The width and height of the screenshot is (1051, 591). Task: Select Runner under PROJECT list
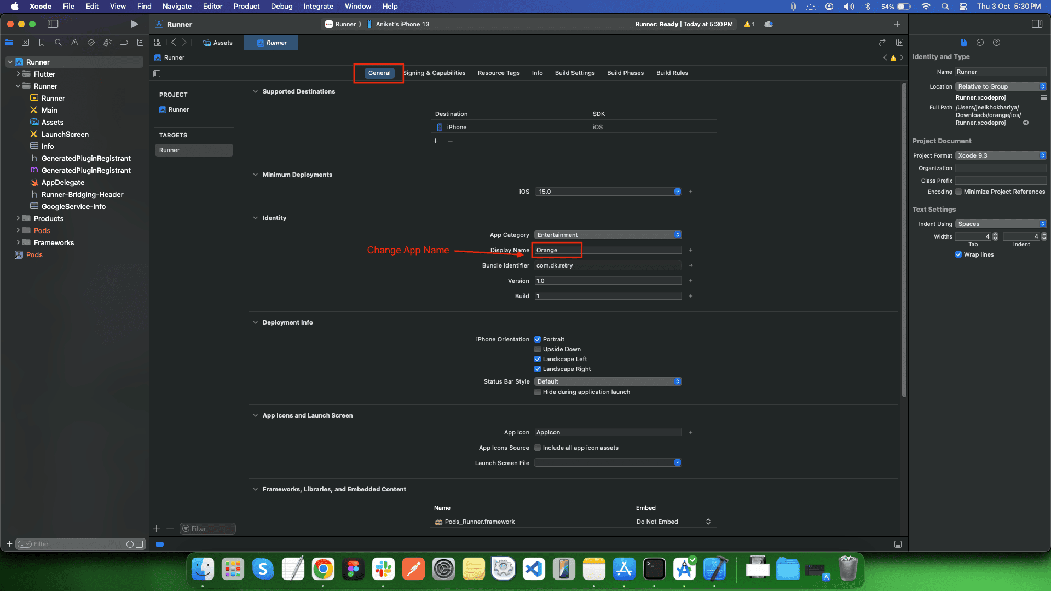click(x=178, y=109)
